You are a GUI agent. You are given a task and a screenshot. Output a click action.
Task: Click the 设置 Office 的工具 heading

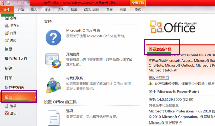pyautogui.click(x=60, y=102)
